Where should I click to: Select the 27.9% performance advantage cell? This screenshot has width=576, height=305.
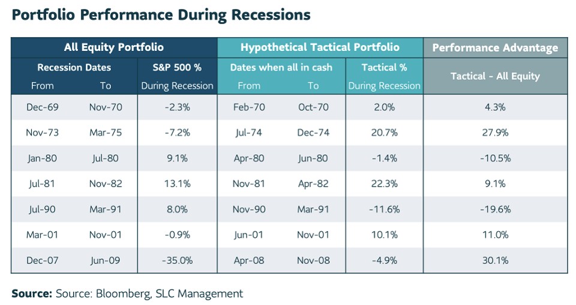[495, 132]
